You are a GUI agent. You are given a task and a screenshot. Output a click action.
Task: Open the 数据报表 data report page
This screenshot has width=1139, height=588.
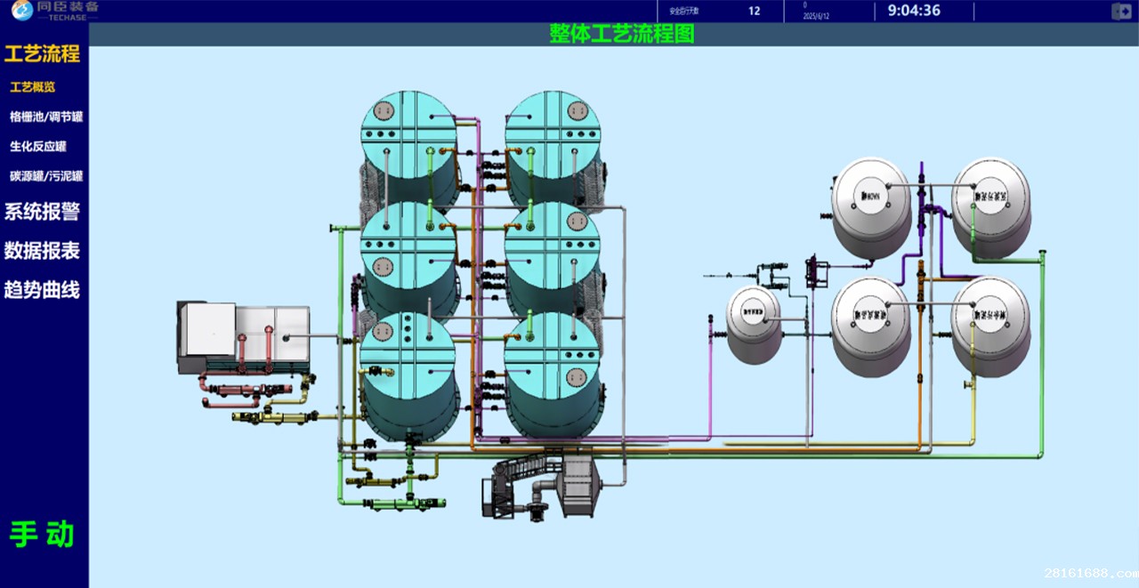[42, 251]
